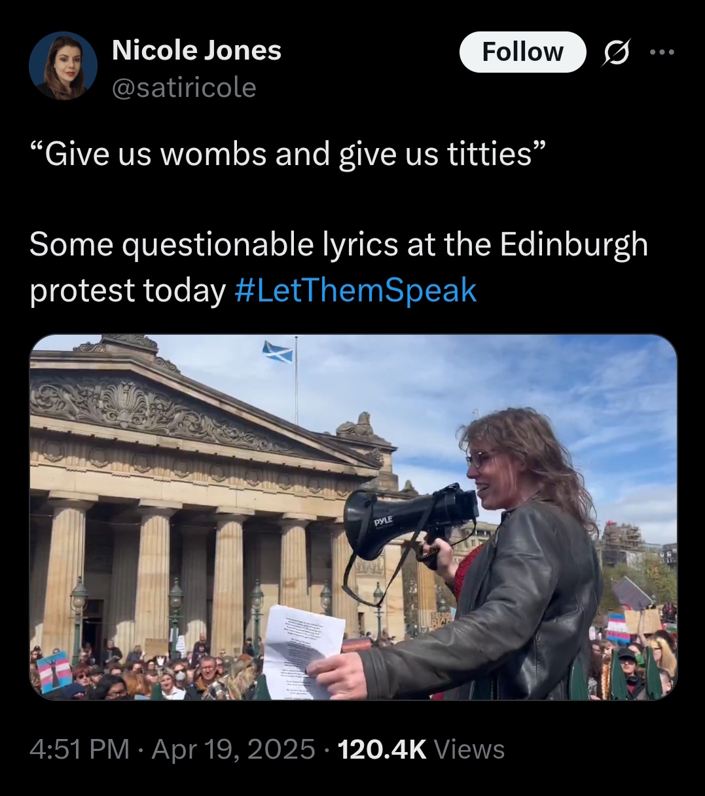This screenshot has width=705, height=796.
Task: Tap the "Some questionable lyrics" sentence
Action: (x=338, y=267)
